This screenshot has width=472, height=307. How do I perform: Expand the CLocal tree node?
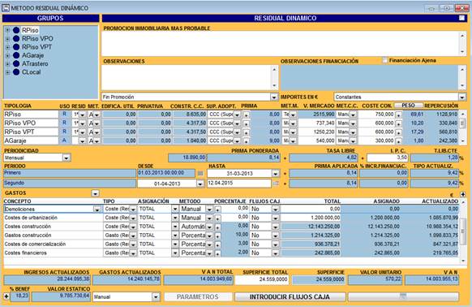coord(8,72)
